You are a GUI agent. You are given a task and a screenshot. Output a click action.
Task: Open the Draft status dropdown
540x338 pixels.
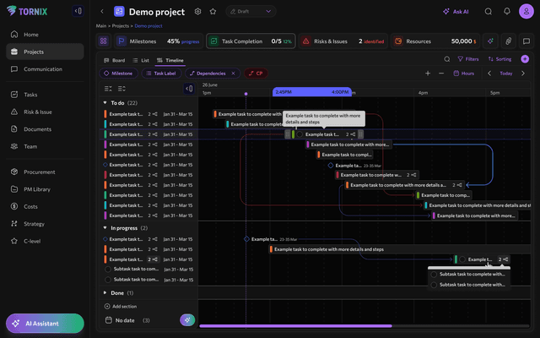point(251,12)
